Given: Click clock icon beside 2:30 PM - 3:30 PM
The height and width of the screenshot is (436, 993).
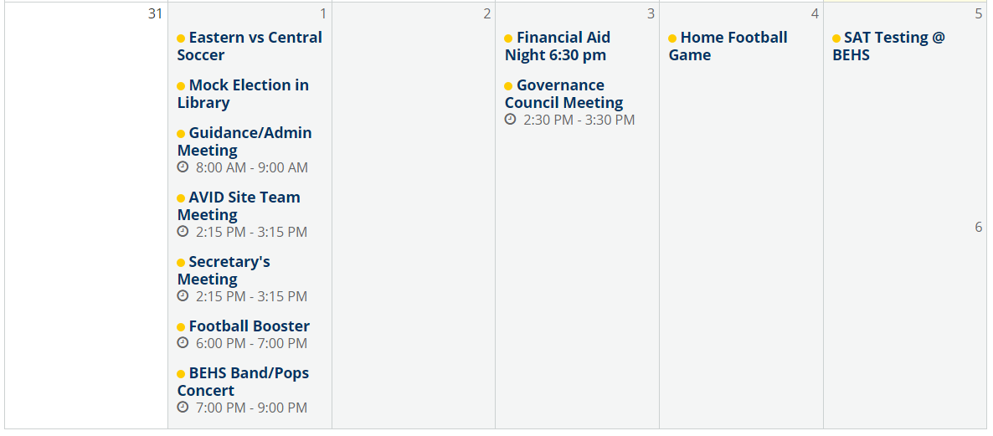Looking at the screenshot, I should pyautogui.click(x=511, y=119).
